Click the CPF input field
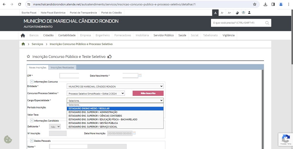The image size is (293, 149). tap(69, 76)
